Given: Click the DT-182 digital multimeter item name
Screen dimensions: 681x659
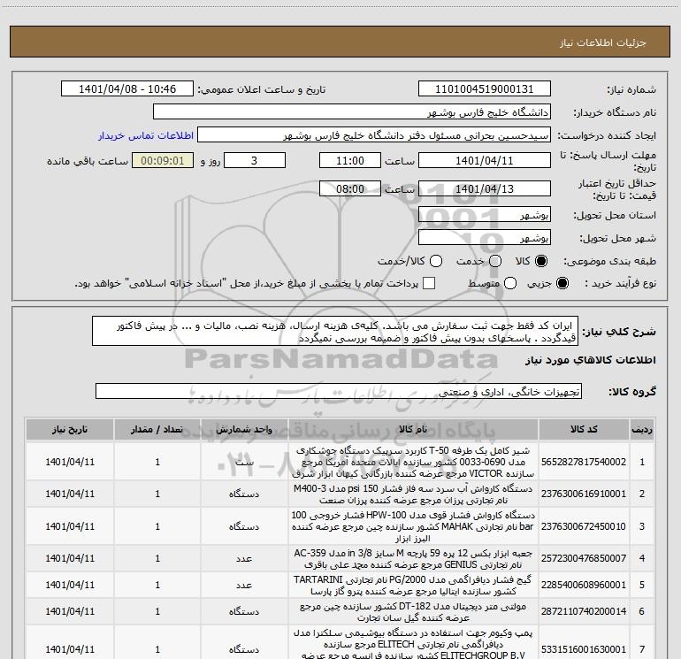Looking at the screenshot, I should click(413, 611).
